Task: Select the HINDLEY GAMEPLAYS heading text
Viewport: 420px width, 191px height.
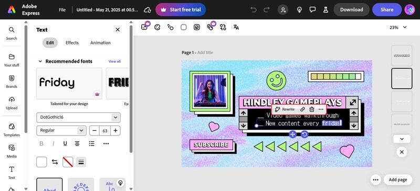Action: [x=292, y=103]
